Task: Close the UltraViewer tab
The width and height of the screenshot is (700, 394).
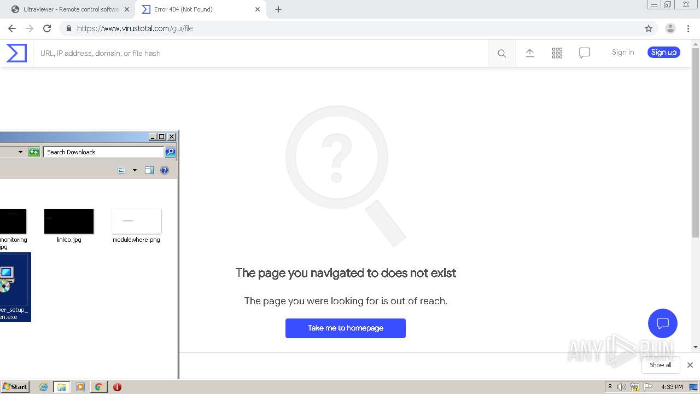Action: [126, 9]
